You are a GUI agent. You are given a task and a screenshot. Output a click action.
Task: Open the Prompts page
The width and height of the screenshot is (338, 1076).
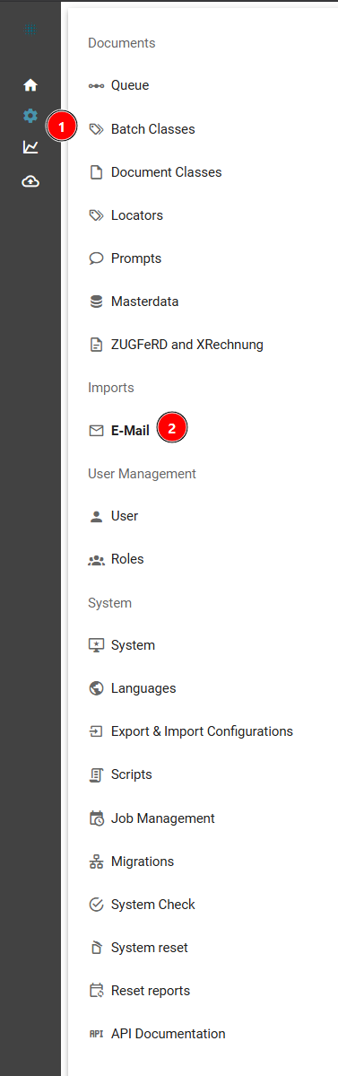136,258
